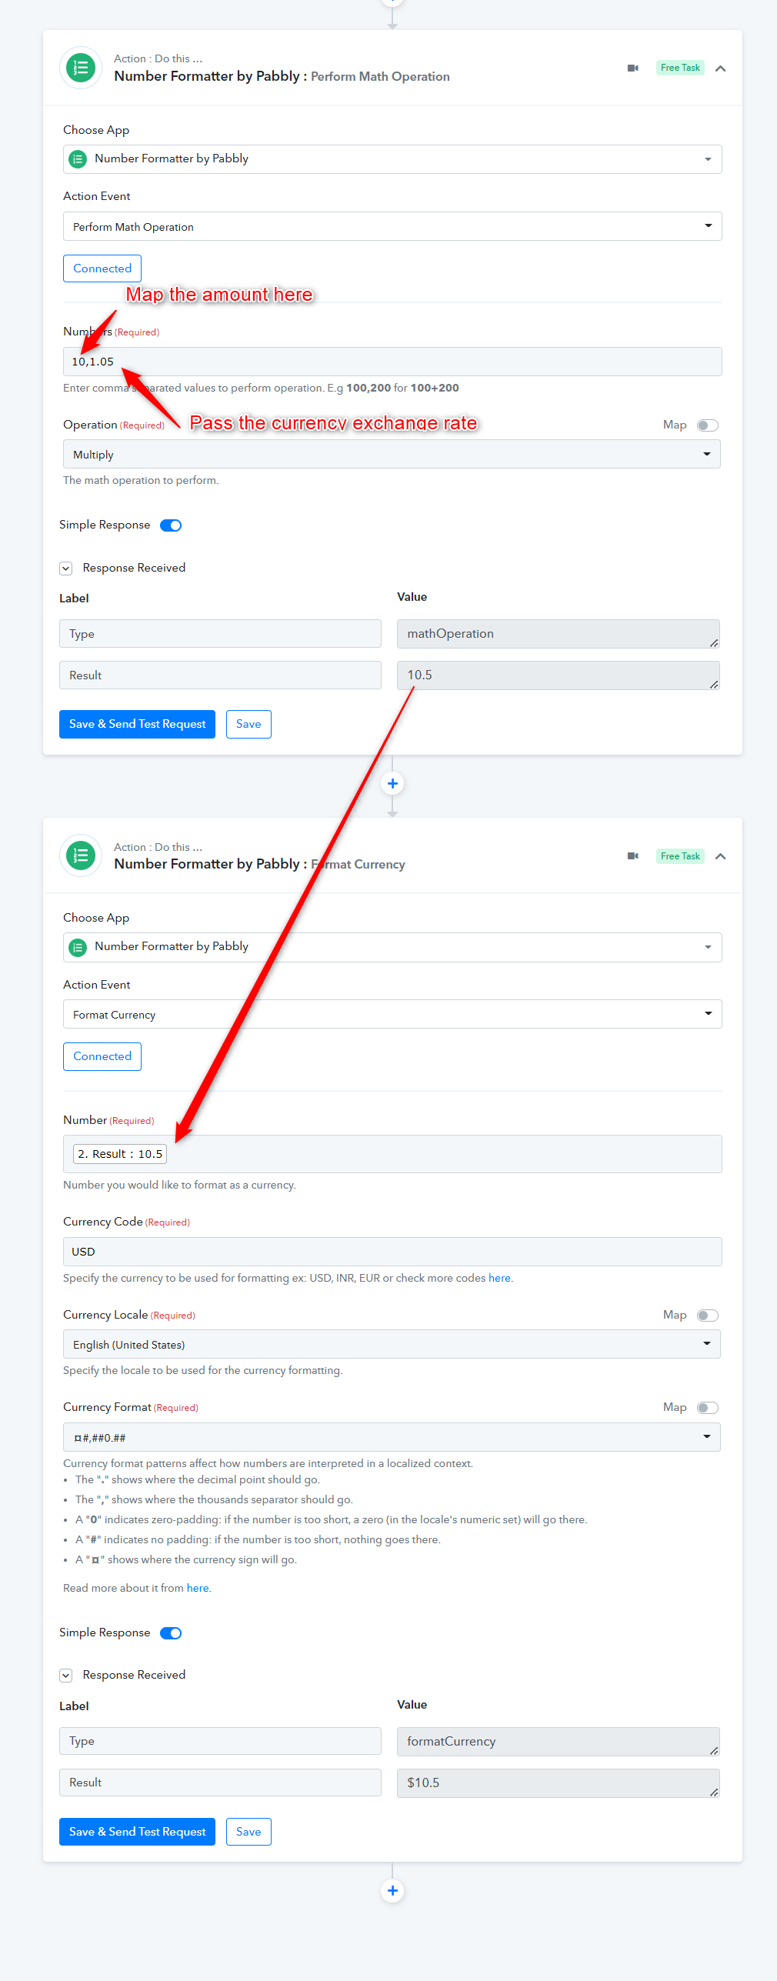Click the Number Formatter logo on Format Currency header

tap(81, 856)
